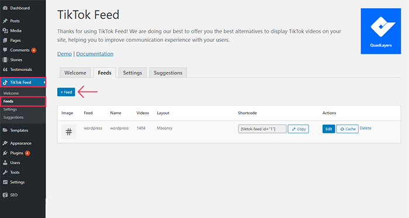The width and height of the screenshot is (409, 218).
Task: Click the Pages icon in sidebar
Action: click(x=5, y=40)
